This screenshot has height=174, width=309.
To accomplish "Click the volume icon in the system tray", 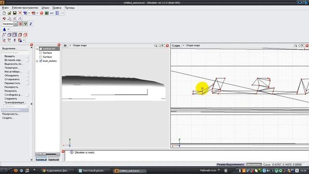I will 268,171.
